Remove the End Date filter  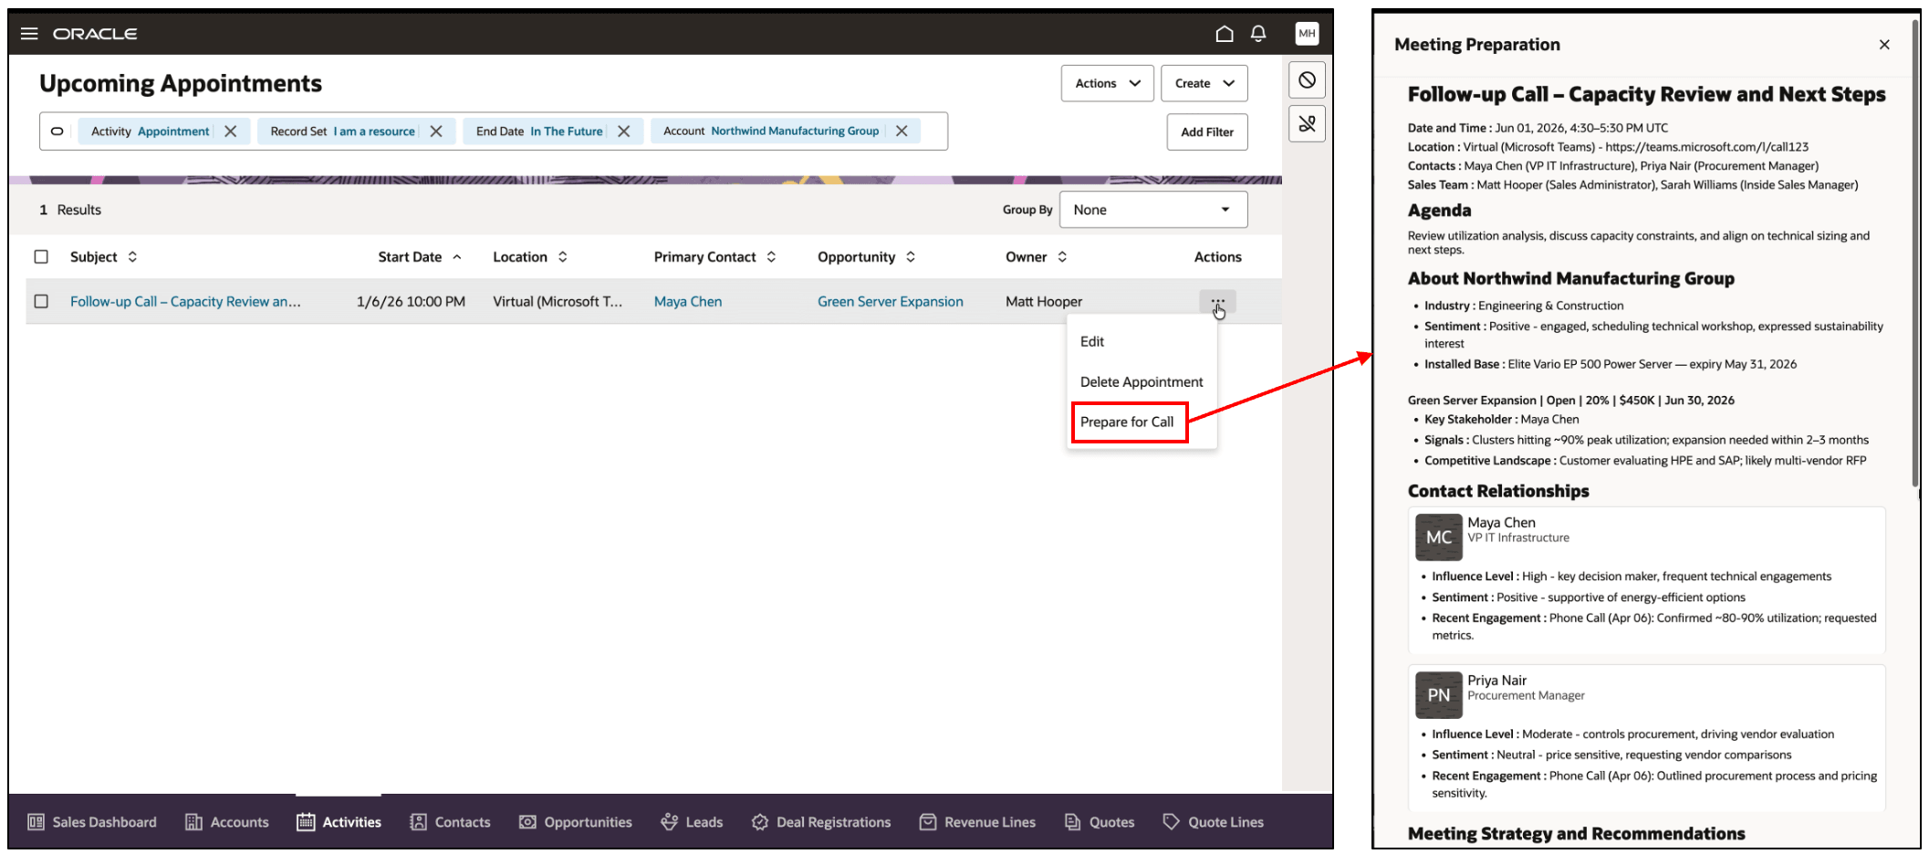click(x=624, y=131)
